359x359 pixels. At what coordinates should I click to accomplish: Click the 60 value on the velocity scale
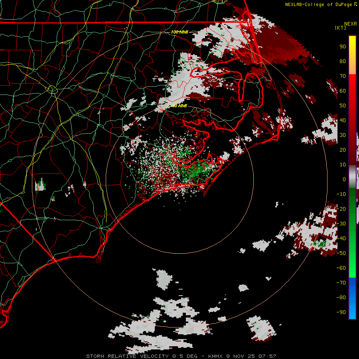pos(343,91)
